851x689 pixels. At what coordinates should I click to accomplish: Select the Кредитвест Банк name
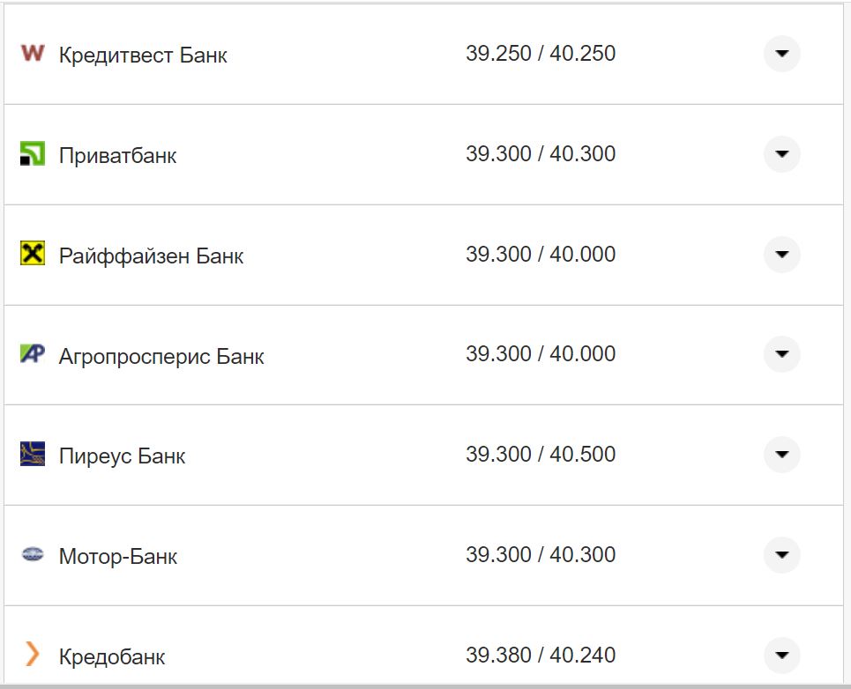pos(143,56)
